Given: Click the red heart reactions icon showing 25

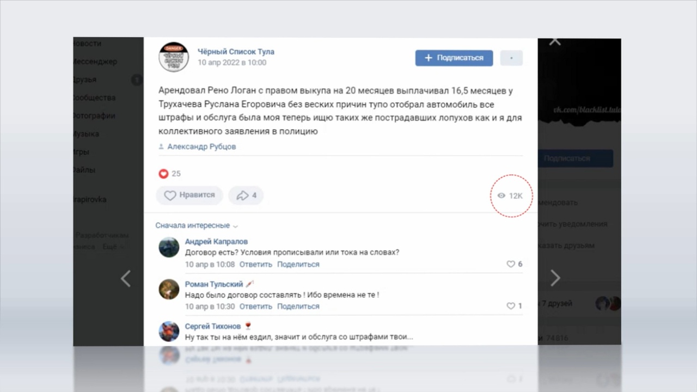Looking at the screenshot, I should tap(163, 174).
